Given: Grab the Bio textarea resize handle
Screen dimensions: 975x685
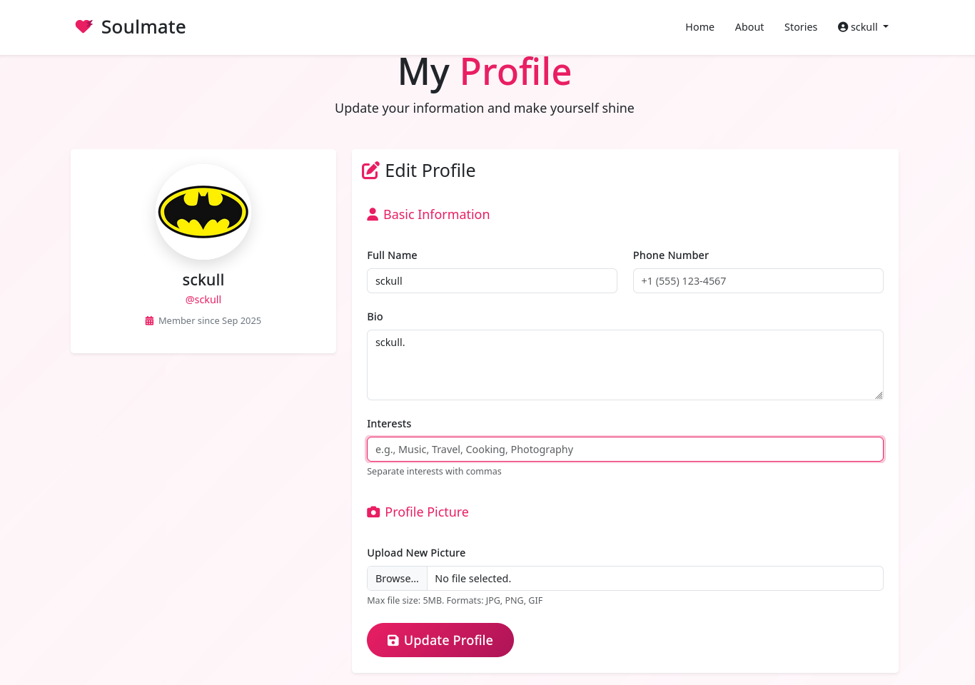Looking at the screenshot, I should [x=879, y=395].
